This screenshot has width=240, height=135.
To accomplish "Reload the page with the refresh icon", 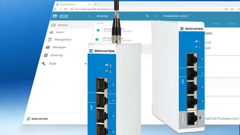I will (65, 9).
